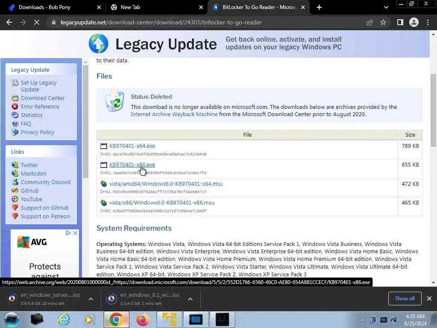The height and width of the screenshot is (328, 437).
Task: Download KB970401-x86.exe file
Action: click(132, 165)
